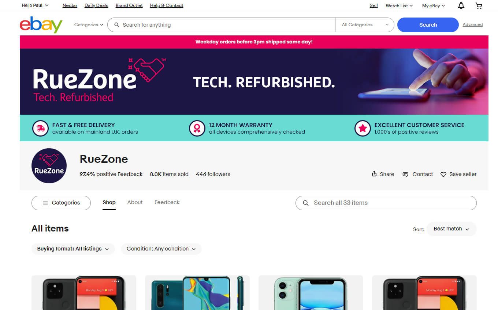The width and height of the screenshot is (498, 310).
Task: Open the shopping cart icon
Action: coord(479,5)
